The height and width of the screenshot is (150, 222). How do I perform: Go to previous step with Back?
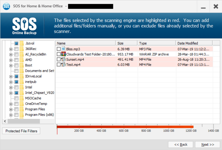click(181, 145)
